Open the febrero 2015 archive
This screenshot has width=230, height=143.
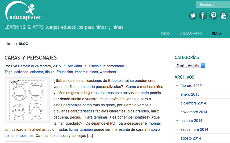[191, 86]
